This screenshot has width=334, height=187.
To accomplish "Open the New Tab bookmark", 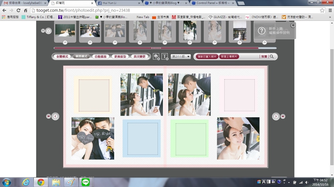I will pos(143,17).
